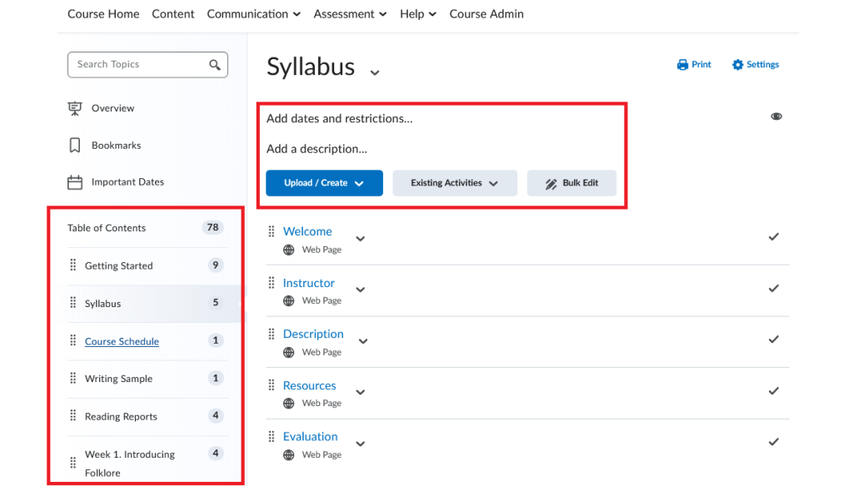Open the Assessment menu
The height and width of the screenshot is (486, 853).
point(350,14)
